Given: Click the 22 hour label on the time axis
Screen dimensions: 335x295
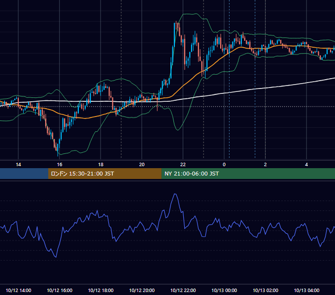Looking at the screenshot, I should pos(183,165).
